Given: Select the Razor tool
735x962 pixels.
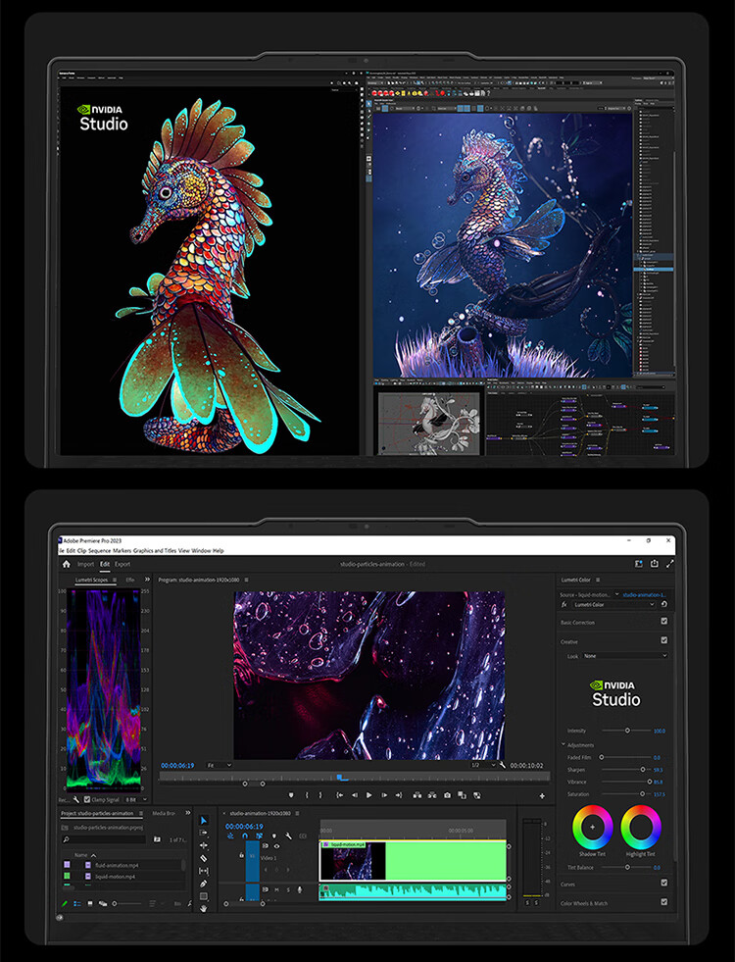Looking at the screenshot, I should click(204, 858).
